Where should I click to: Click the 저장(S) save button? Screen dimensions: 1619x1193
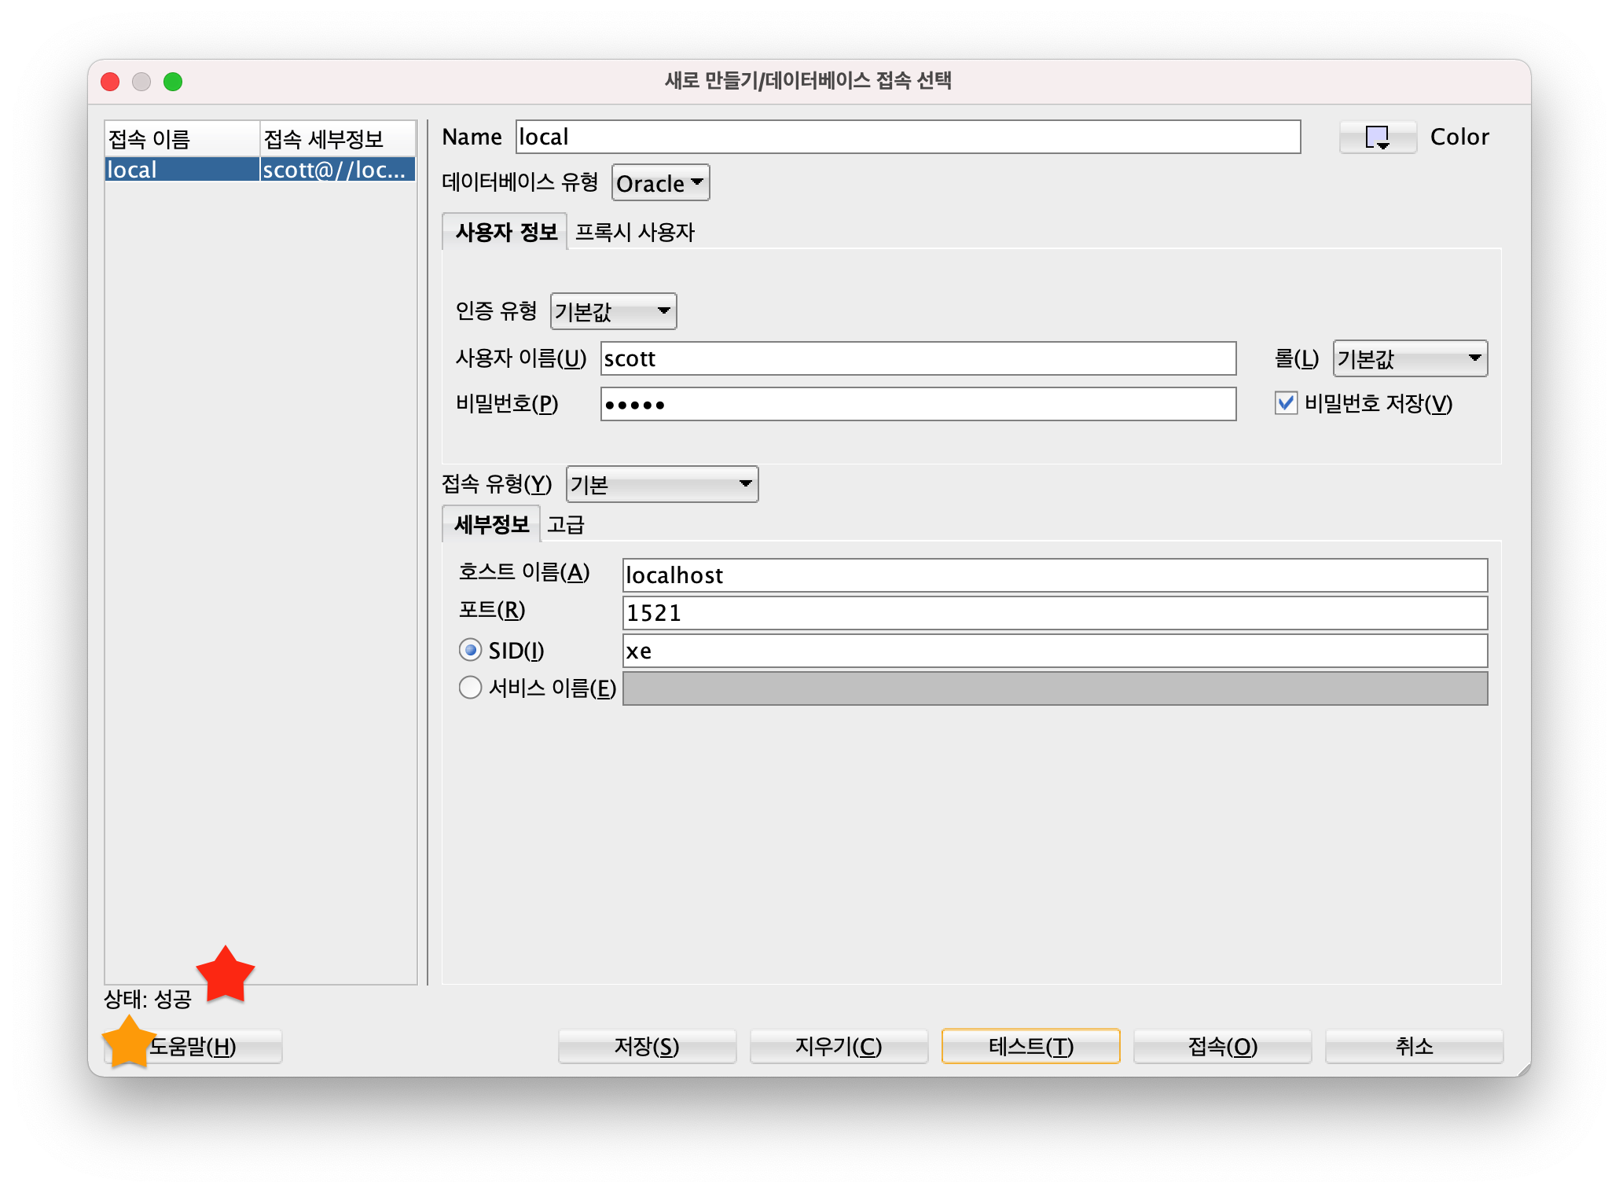pyautogui.click(x=647, y=1046)
